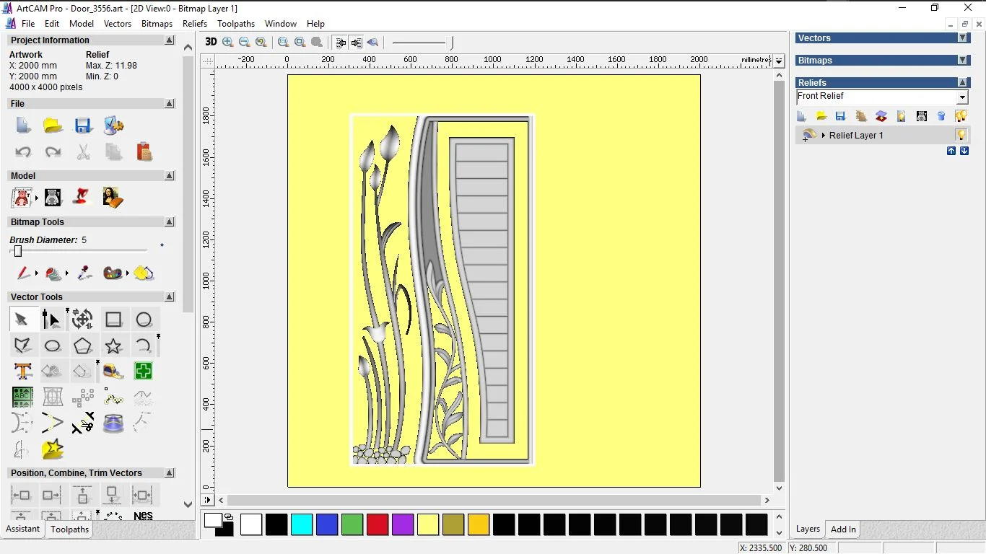
Task: Switch to 3D view button
Action: coord(211,42)
